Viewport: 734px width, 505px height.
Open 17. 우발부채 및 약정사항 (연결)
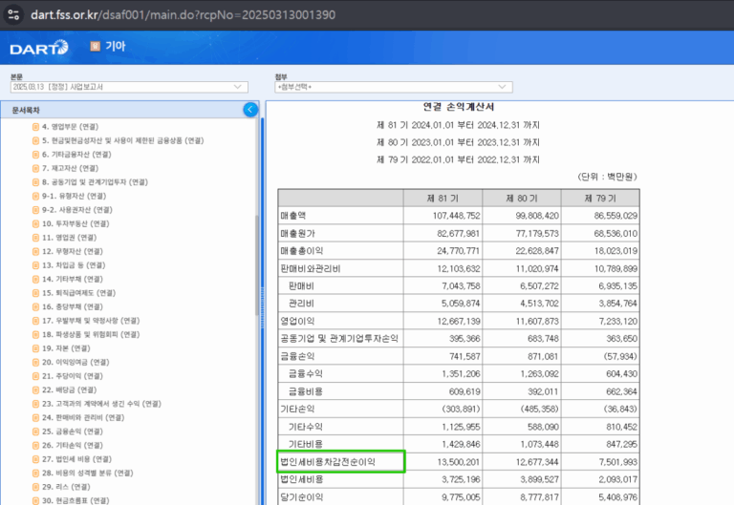coord(91,321)
